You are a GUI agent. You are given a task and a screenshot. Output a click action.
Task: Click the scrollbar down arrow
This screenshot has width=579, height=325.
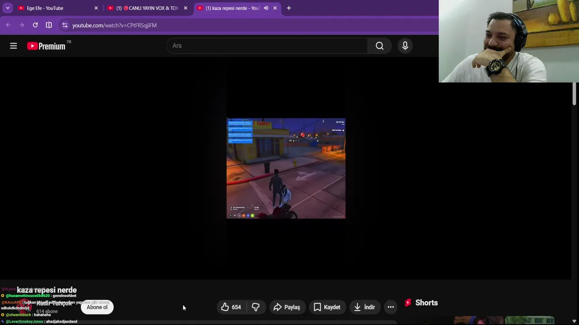click(x=574, y=321)
